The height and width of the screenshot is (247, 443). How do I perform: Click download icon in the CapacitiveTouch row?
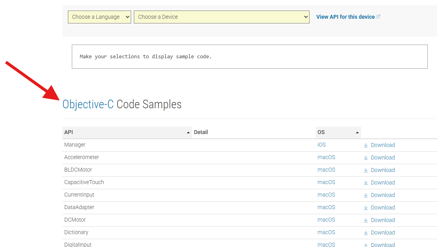click(x=366, y=183)
